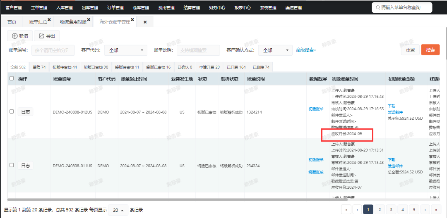
Task: Focus the 账单说明 fuzzy search field
Action: tap(198, 50)
